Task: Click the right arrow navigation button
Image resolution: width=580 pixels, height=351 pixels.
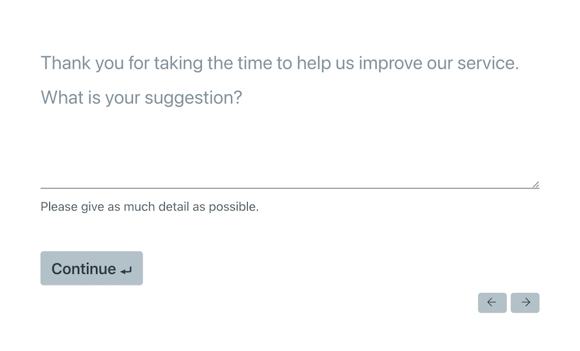Action: (525, 302)
